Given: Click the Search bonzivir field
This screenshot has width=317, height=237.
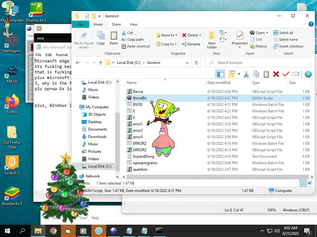Looking at the screenshot, I should tap(258, 63).
